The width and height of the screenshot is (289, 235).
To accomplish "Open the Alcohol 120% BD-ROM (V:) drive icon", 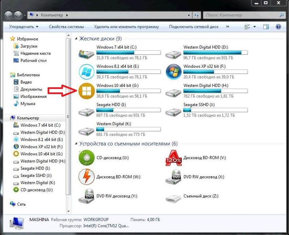I will [173, 157].
